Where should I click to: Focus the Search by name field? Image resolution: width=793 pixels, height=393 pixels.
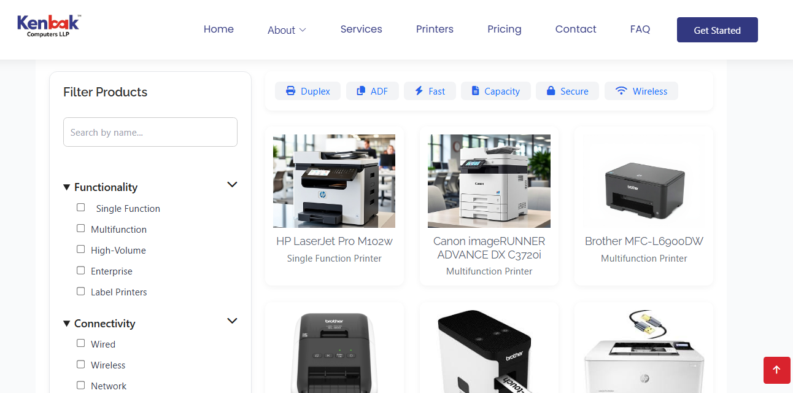tap(150, 132)
